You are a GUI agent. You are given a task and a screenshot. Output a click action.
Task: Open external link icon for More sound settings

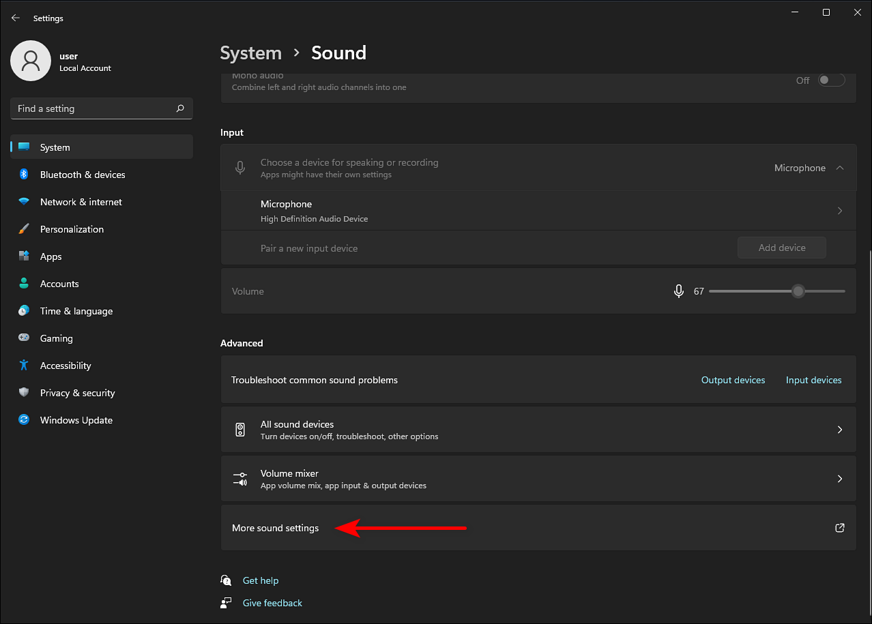[840, 528]
